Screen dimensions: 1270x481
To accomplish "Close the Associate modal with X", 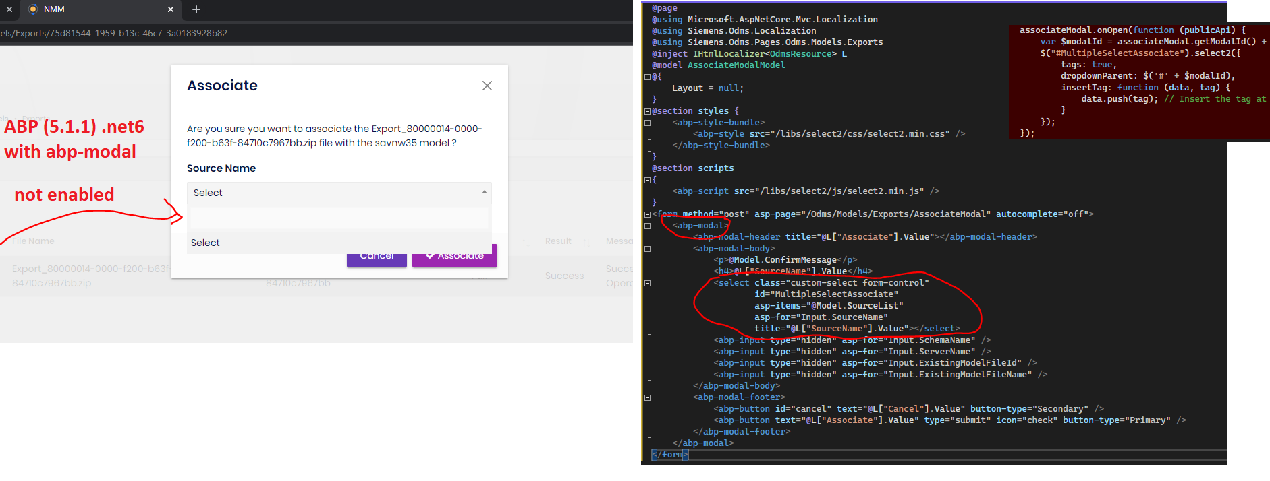I will point(487,86).
